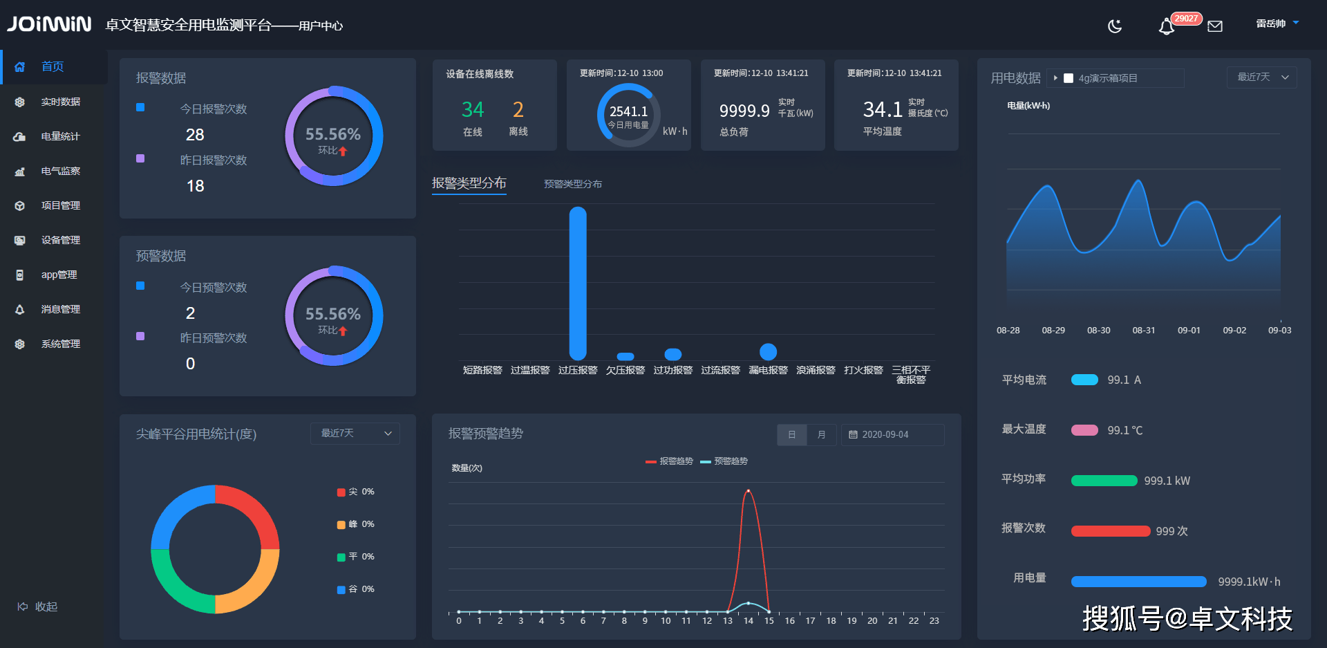Viewport: 1327px width, 648px height.
Task: Go to 电量统计 menu item
Action: (x=61, y=136)
